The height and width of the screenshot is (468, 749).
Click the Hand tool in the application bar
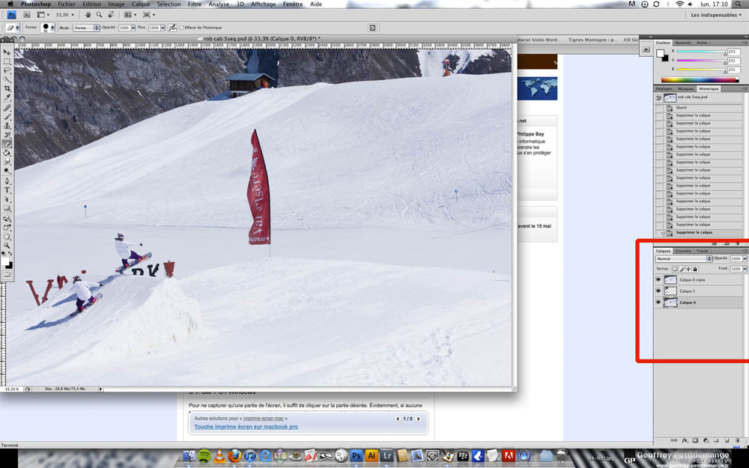coord(88,15)
